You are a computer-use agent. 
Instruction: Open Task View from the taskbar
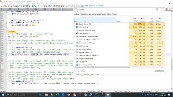click(x=41, y=95)
